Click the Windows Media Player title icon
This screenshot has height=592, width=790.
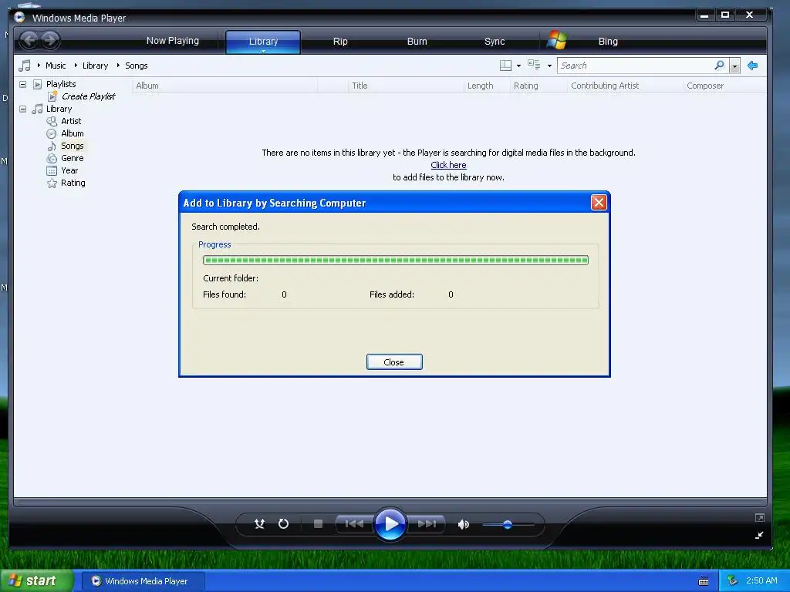tap(19, 18)
